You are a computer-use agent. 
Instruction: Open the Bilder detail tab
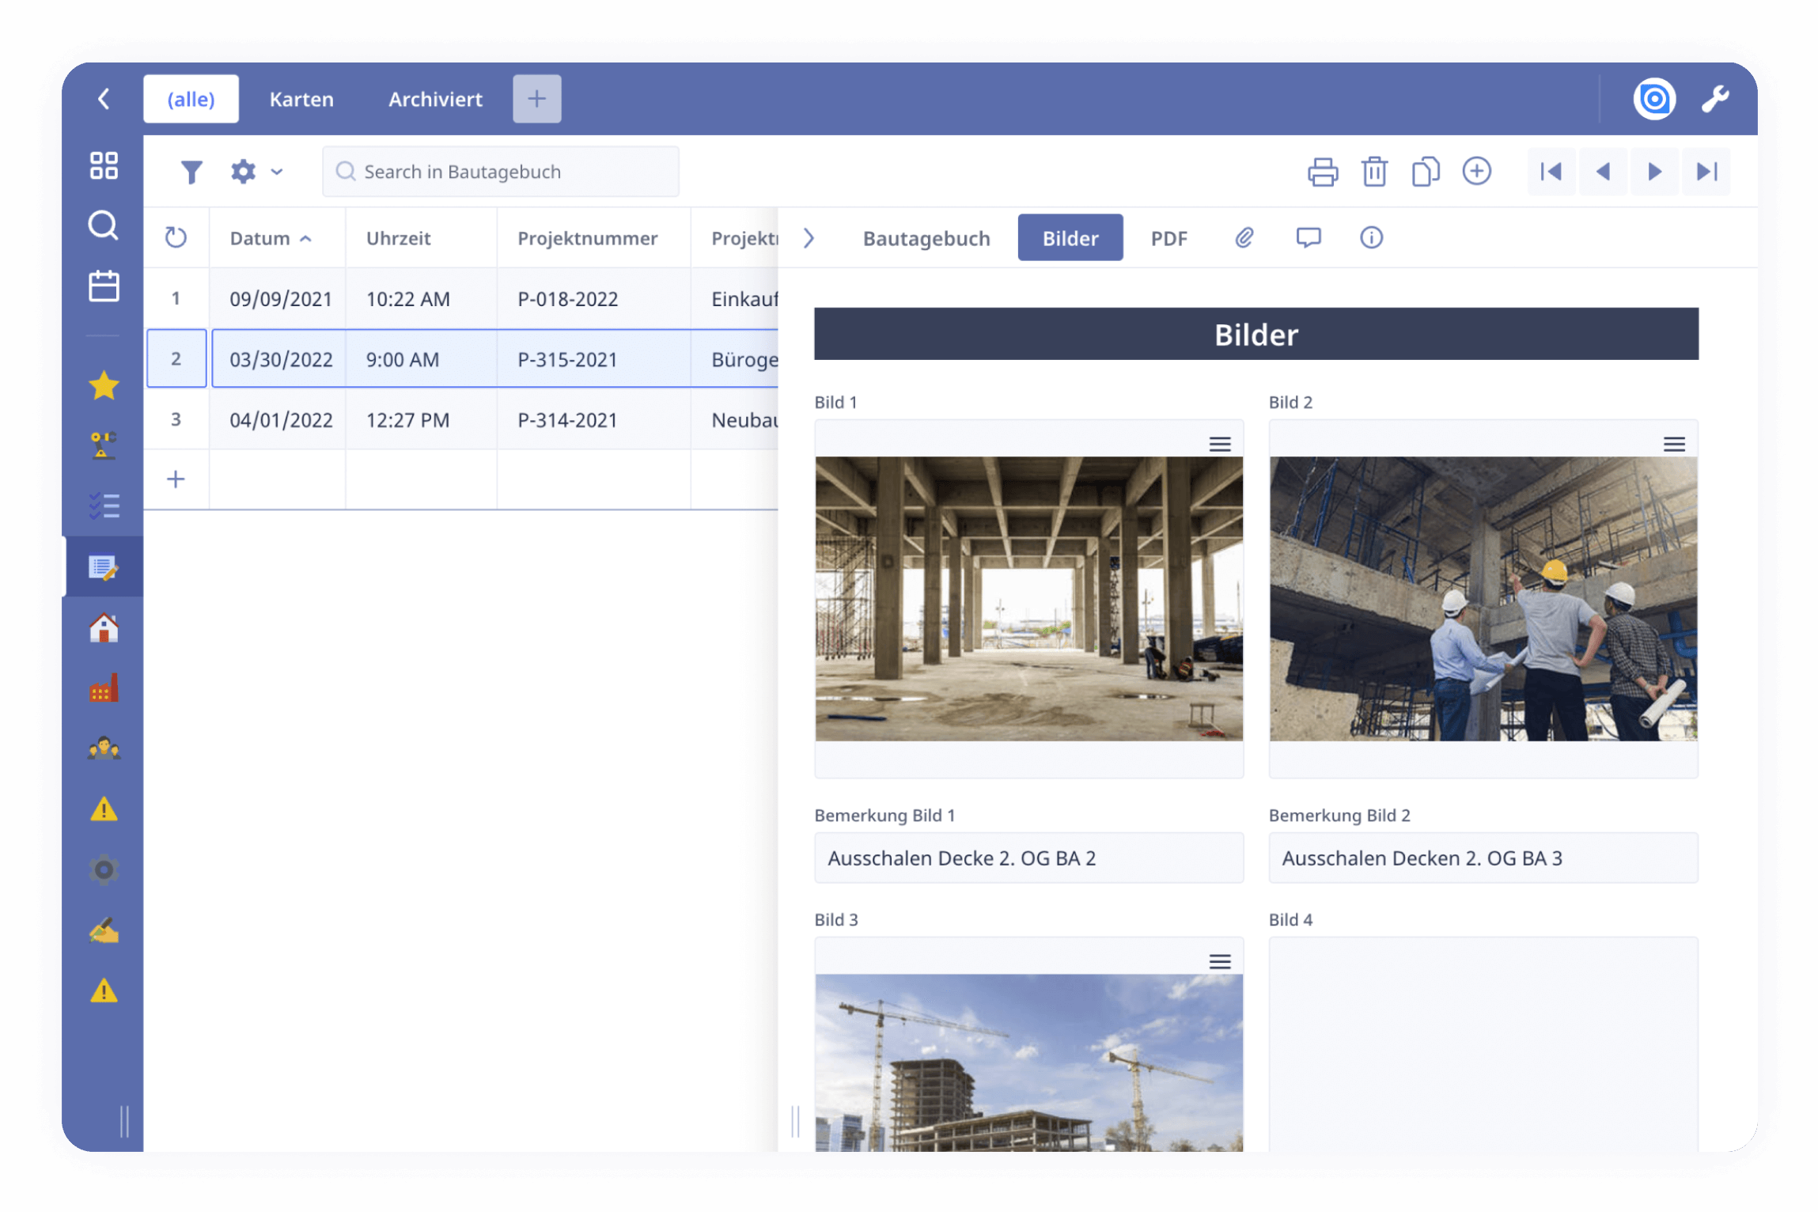point(1070,238)
